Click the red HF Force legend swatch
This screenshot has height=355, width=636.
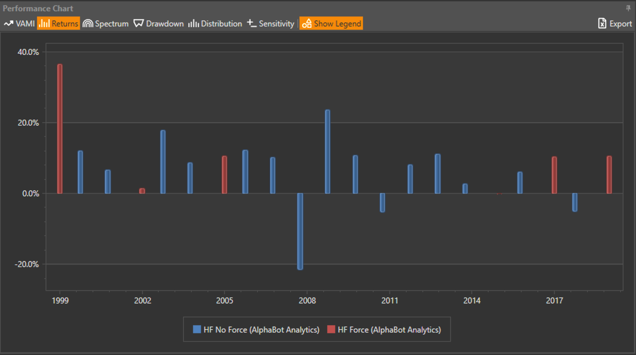click(x=331, y=329)
